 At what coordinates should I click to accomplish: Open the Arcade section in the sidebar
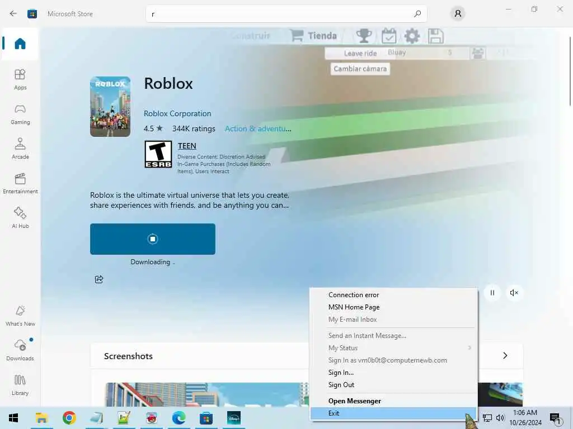[x=20, y=149]
